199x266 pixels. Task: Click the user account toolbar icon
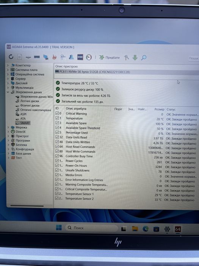point(71,57)
